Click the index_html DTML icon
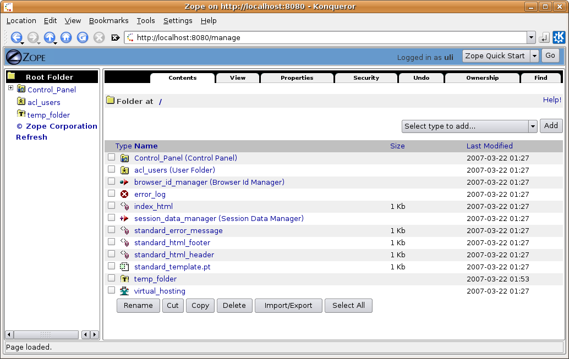This screenshot has width=569, height=359. pos(124,206)
